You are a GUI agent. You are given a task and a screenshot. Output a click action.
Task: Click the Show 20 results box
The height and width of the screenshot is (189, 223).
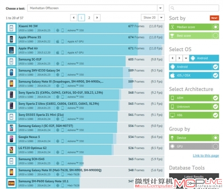point(150,17)
